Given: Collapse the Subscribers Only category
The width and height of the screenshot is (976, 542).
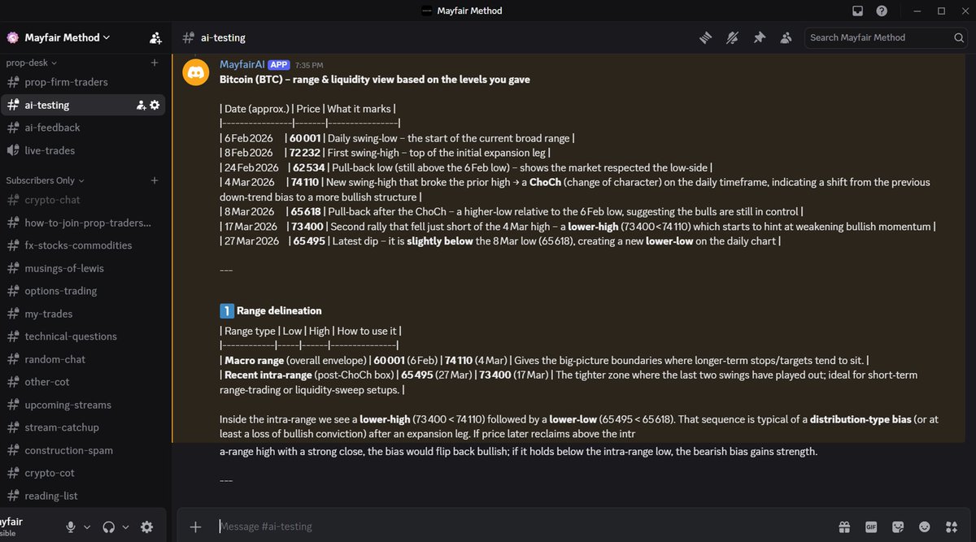Looking at the screenshot, I should (45, 180).
